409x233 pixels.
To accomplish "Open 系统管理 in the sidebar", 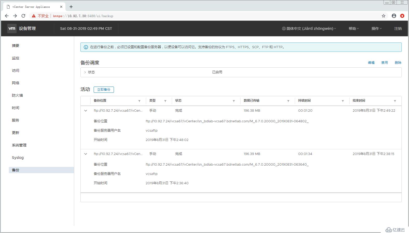I will [x=19, y=145].
